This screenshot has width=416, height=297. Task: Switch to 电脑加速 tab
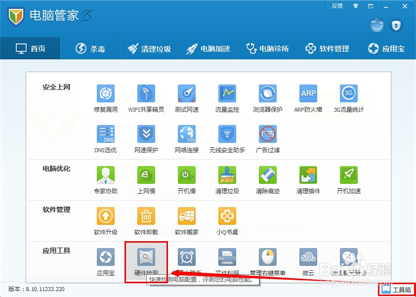pos(208,48)
